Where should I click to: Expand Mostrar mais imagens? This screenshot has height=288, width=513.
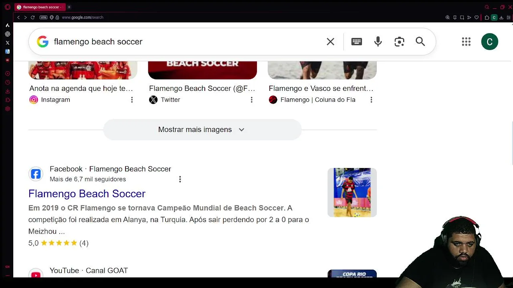coord(202,130)
